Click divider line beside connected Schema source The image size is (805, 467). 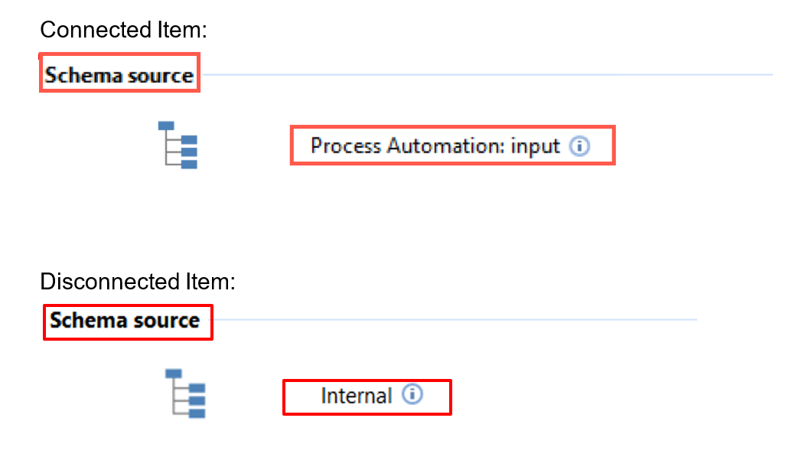click(x=487, y=75)
